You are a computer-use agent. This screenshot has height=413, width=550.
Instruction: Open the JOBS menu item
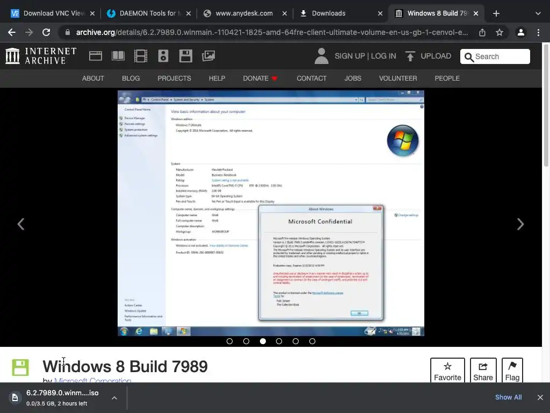(x=352, y=79)
